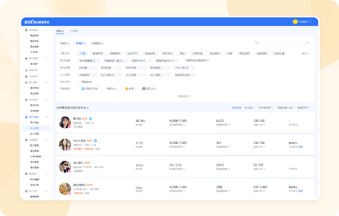Screen dimensions: 339x216
Task: Tick the checkbox beside the orange-badge filter option
Action: tap(123, 89)
